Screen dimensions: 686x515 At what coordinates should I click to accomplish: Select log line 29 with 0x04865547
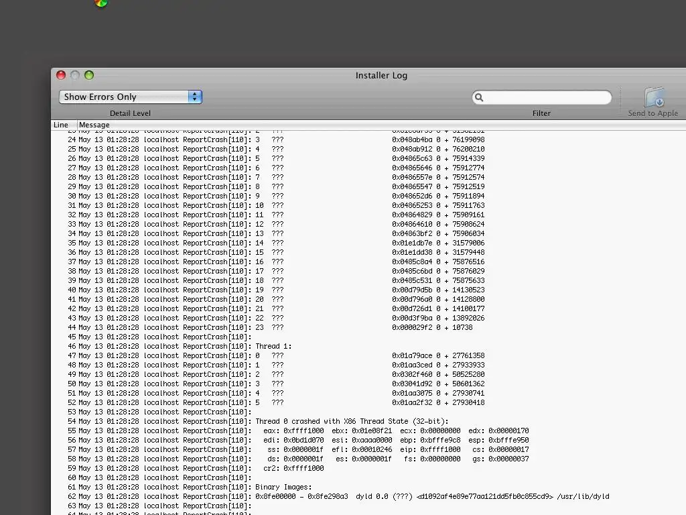tap(368, 186)
